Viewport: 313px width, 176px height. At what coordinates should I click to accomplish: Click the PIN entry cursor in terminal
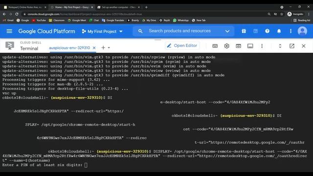pyautogui.click(x=86, y=165)
